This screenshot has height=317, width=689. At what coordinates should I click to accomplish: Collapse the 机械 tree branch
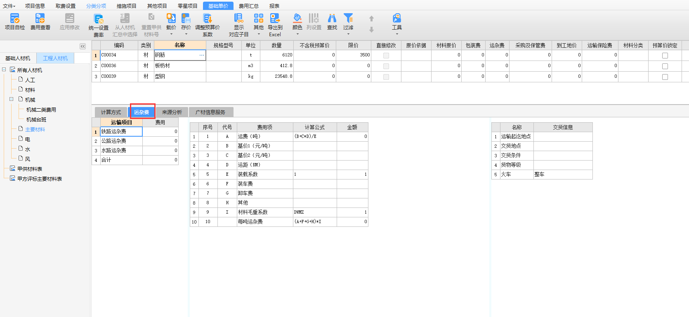(12, 99)
